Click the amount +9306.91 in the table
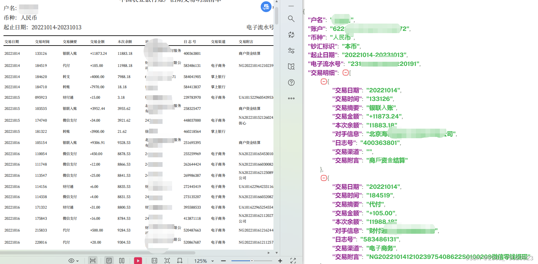 [x=98, y=143]
